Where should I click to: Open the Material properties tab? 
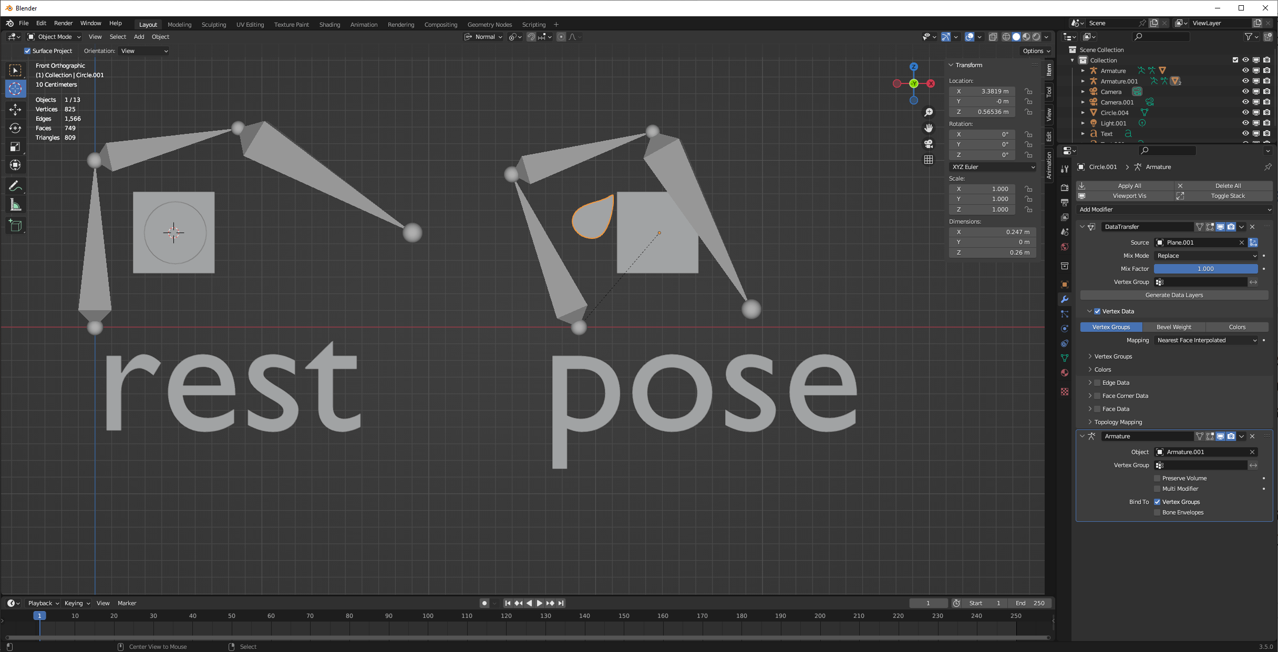coord(1065,373)
